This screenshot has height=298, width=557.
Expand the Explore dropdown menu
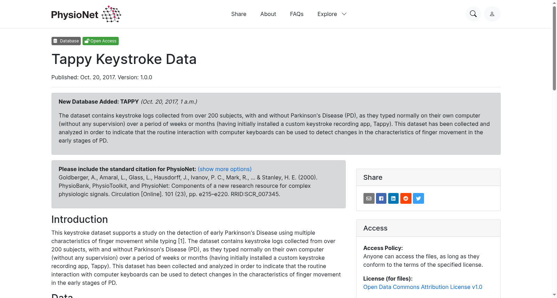tap(332, 14)
